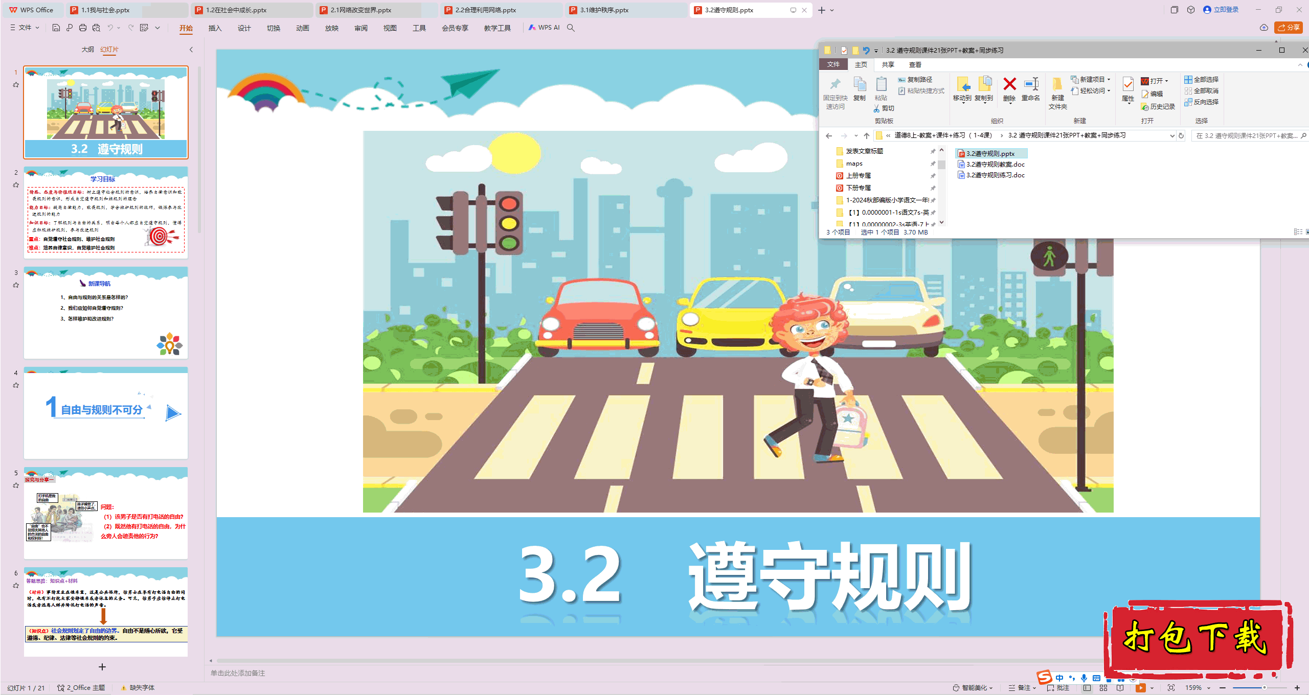Click zoom out minus in status bar

[x=1223, y=688]
